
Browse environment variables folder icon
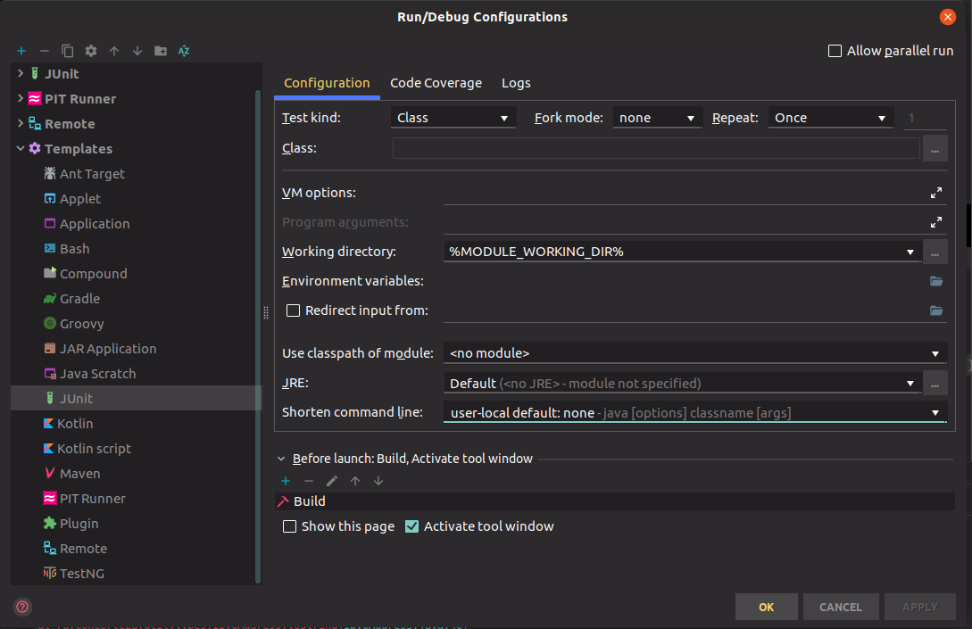[936, 281]
